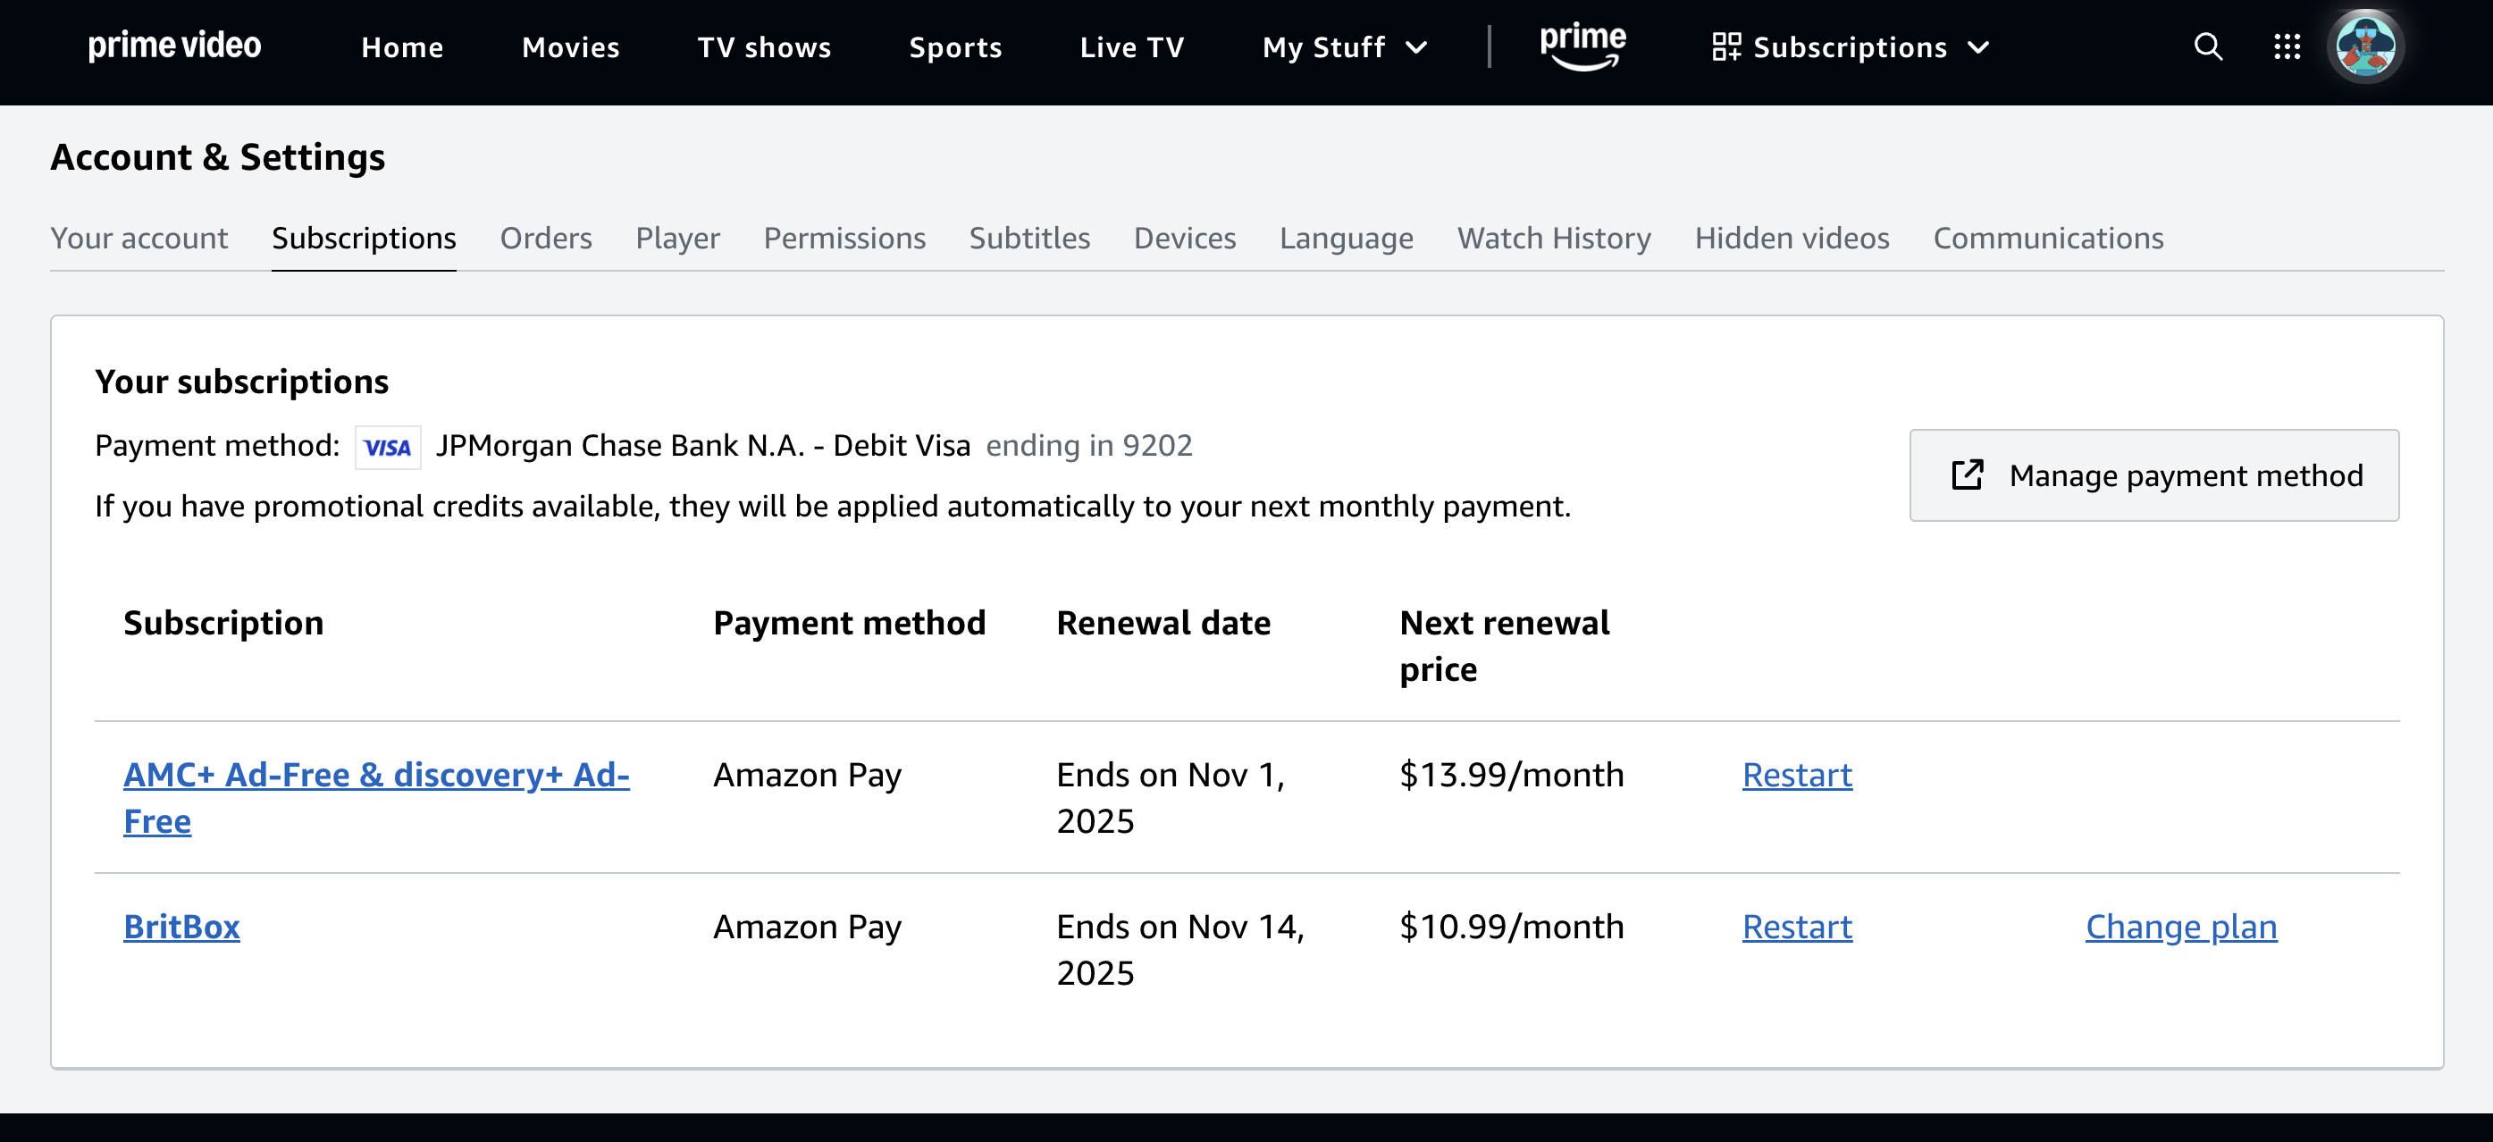The width and height of the screenshot is (2493, 1142).
Task: Restart the BritBox subscription
Action: point(1796,926)
